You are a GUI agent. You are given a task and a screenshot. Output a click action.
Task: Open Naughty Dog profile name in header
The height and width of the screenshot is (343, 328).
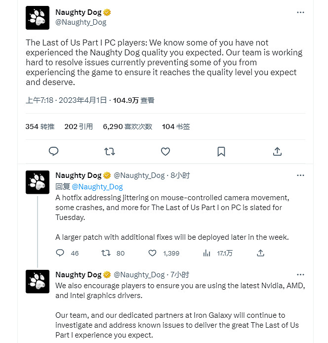[x=78, y=12]
